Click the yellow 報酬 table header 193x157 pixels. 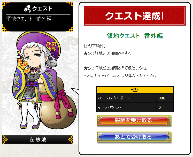tap(135, 90)
